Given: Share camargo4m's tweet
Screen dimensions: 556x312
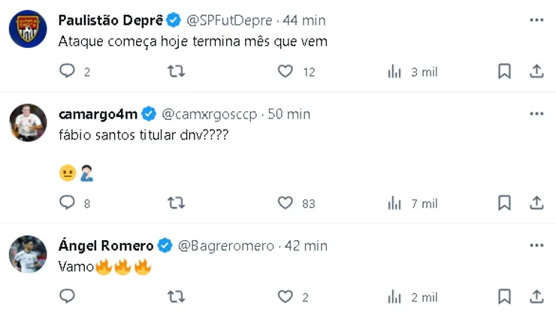Looking at the screenshot, I should click(x=536, y=202).
